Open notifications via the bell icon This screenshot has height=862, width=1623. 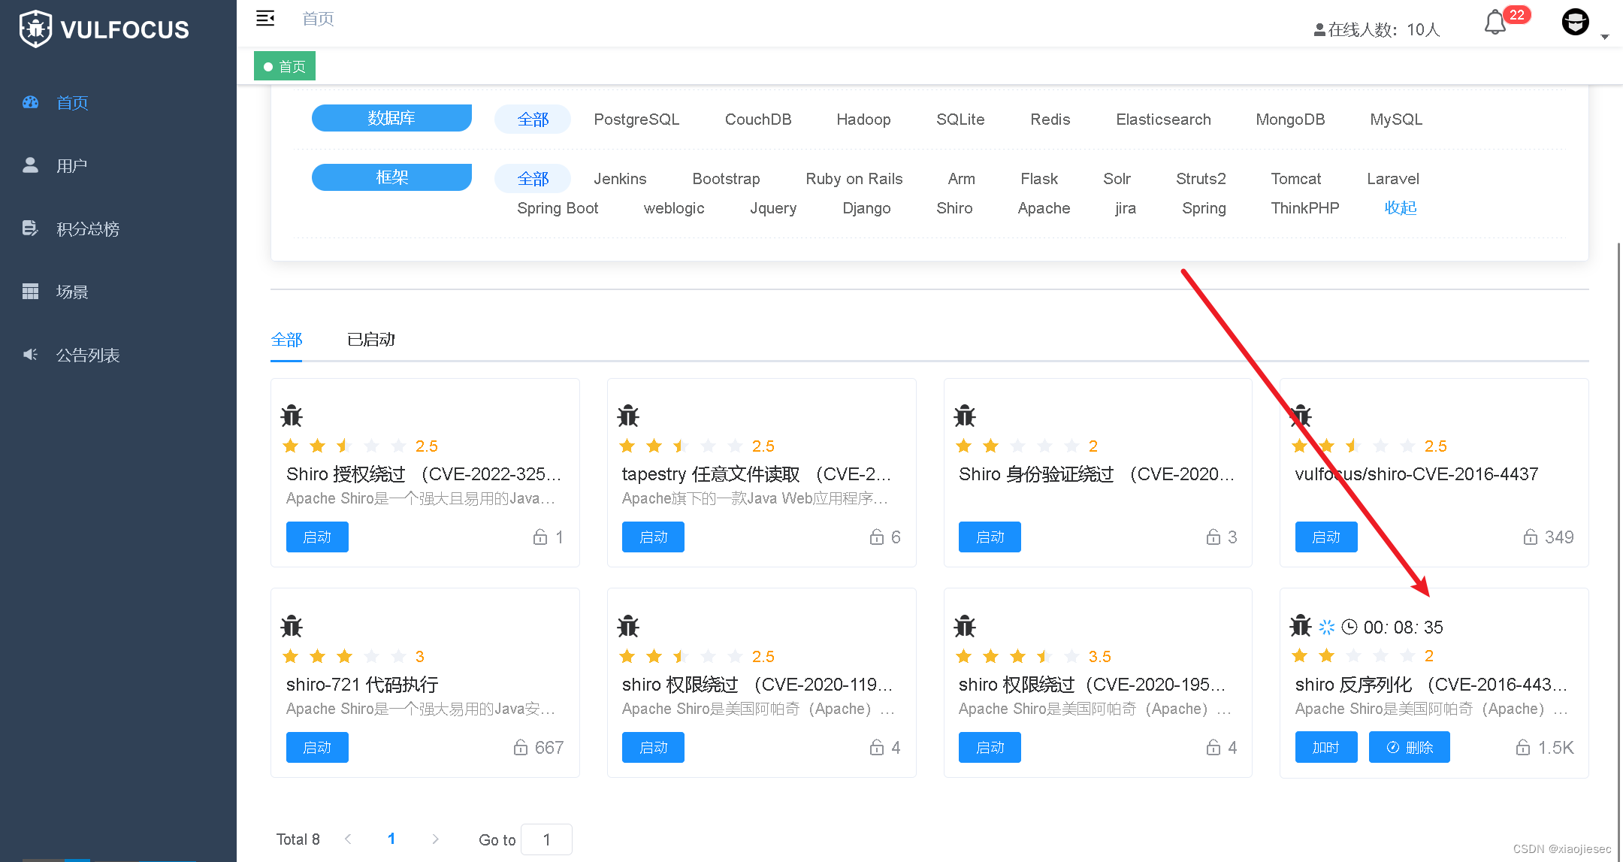(1495, 23)
